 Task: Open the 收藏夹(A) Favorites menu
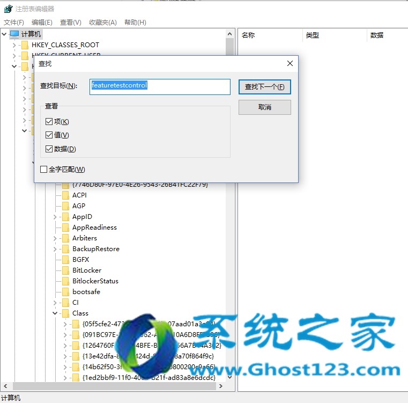[x=103, y=23]
